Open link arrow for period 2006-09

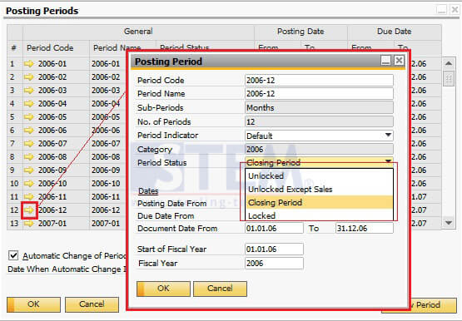[x=29, y=170]
